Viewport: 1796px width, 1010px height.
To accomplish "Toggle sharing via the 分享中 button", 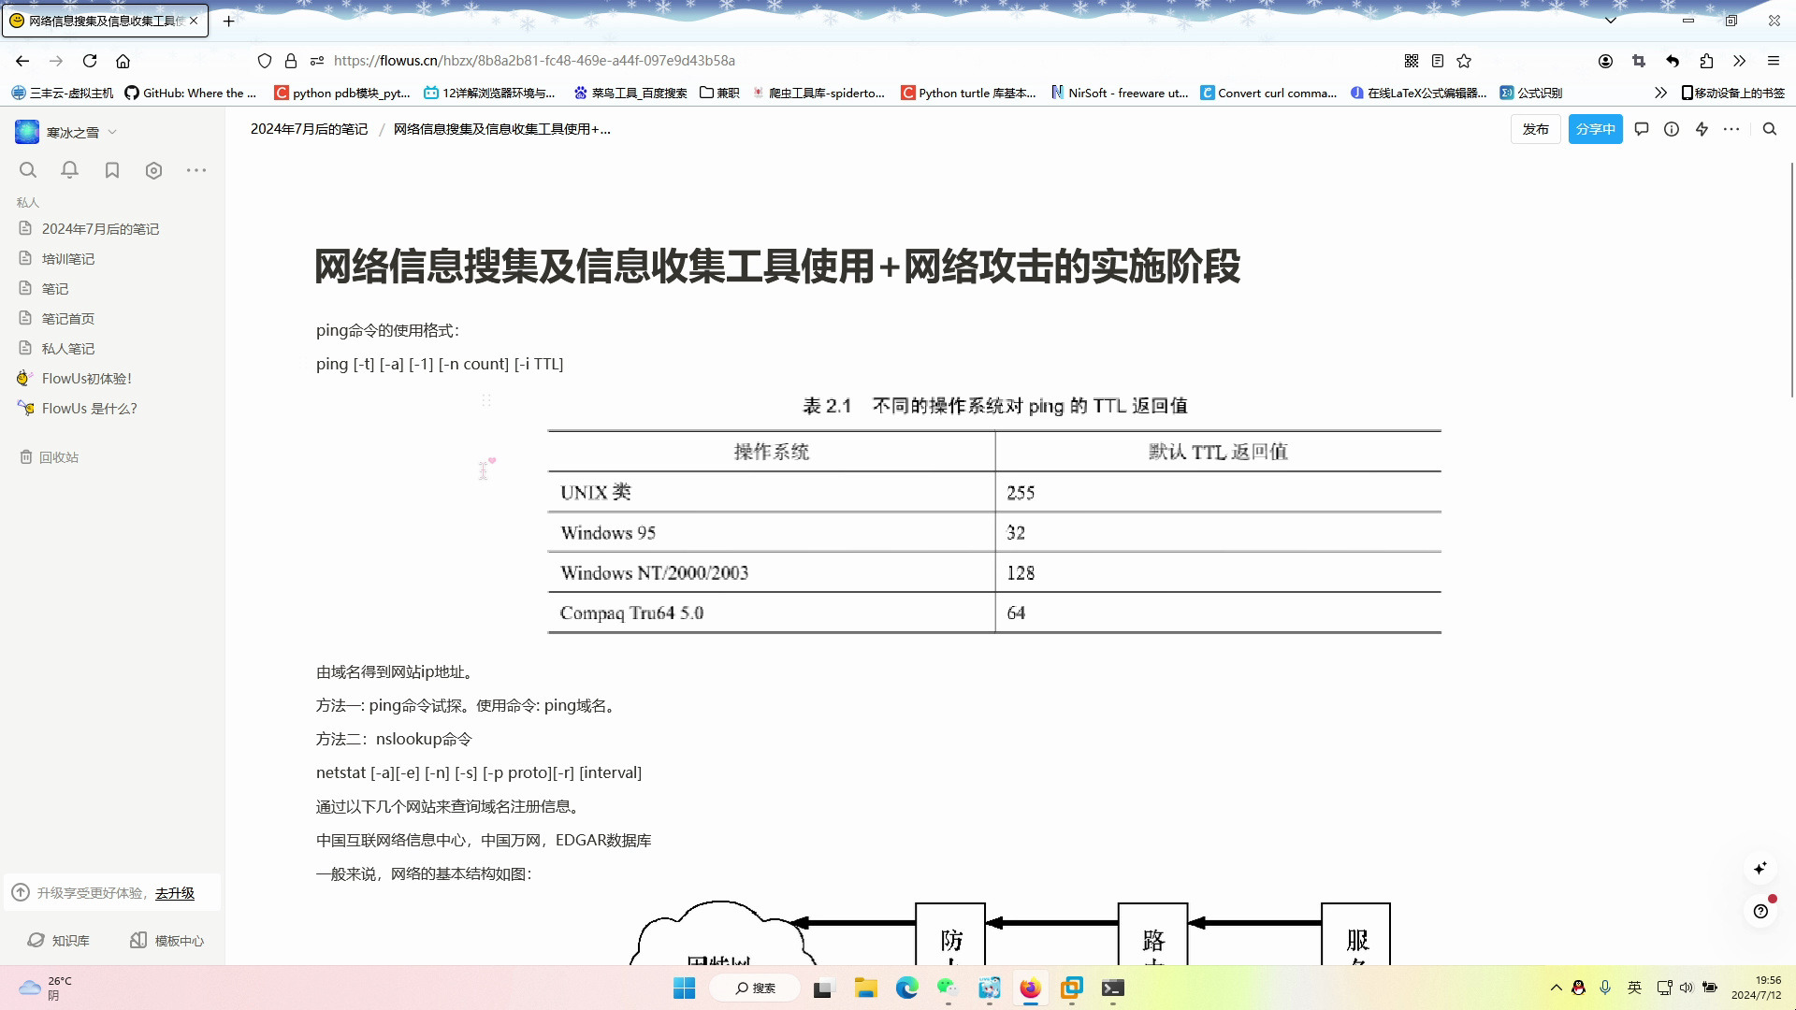I will pyautogui.click(x=1595, y=129).
